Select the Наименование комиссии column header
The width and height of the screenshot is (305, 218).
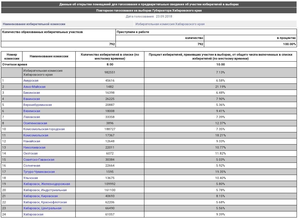point(49,56)
